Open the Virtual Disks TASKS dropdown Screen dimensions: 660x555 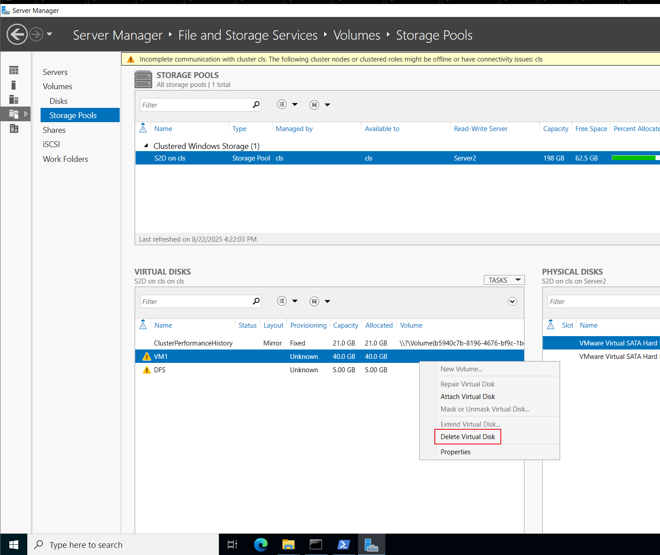(504, 280)
